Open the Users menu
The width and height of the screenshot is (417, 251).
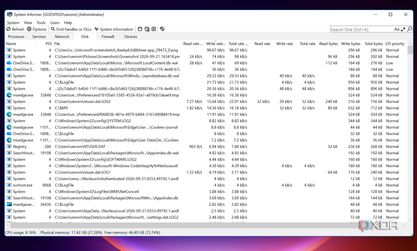tap(55, 23)
